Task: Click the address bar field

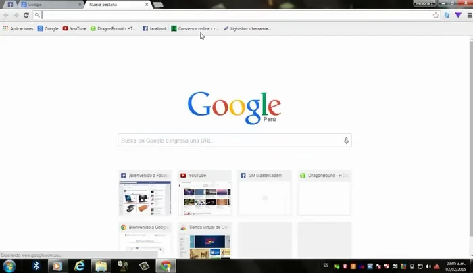Action: tap(235, 15)
